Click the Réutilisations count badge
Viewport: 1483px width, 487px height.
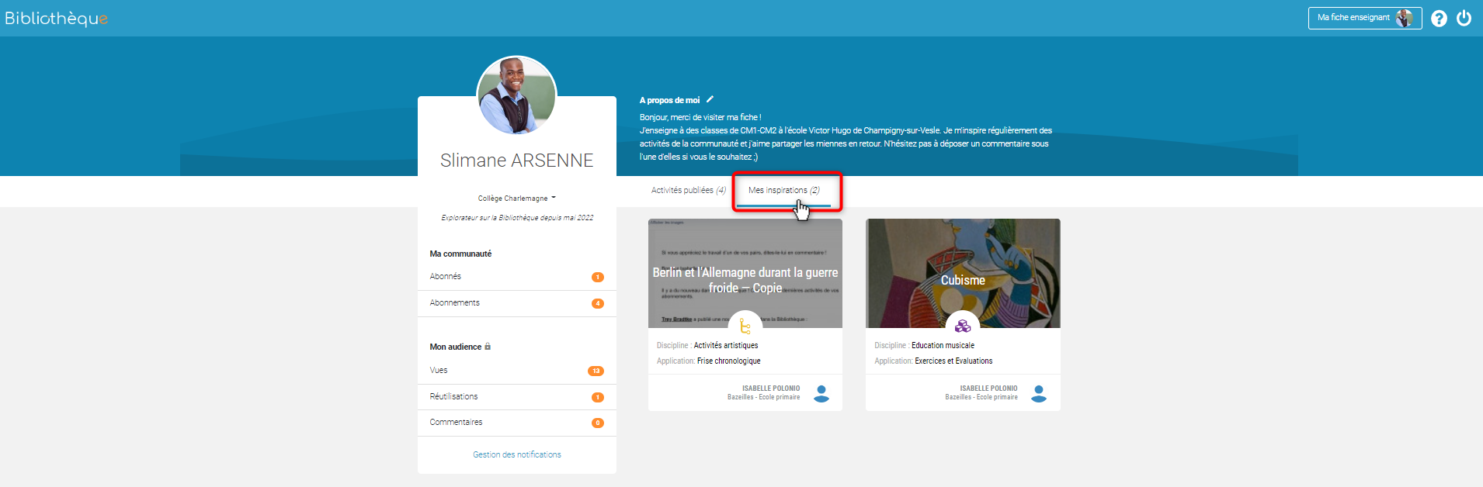click(x=598, y=397)
